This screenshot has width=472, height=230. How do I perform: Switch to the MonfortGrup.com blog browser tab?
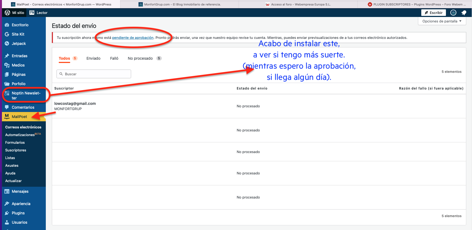[180, 4]
